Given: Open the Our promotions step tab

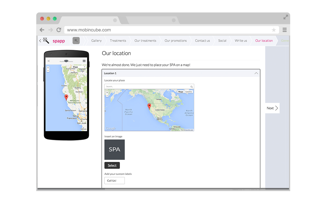Looking at the screenshot, I should pos(176,41).
